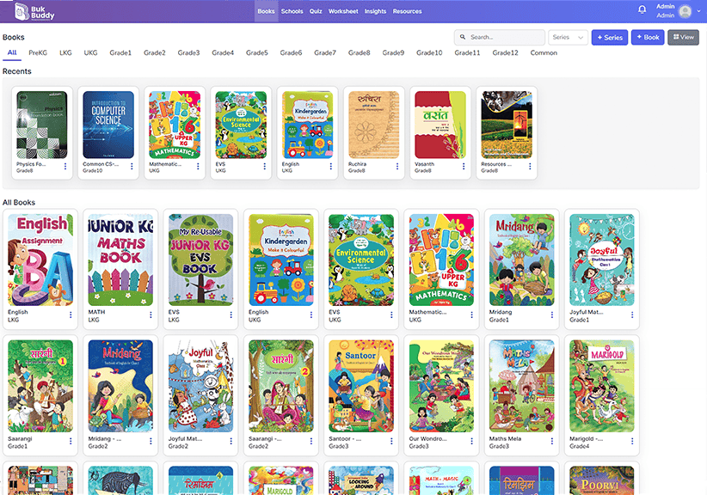Navigate to Insights
707x495 pixels.
pos(376,11)
